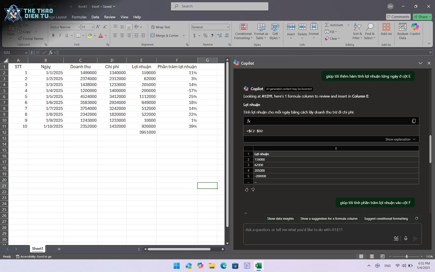
Task: Click Suggest conditional formatting
Action: 386,218
